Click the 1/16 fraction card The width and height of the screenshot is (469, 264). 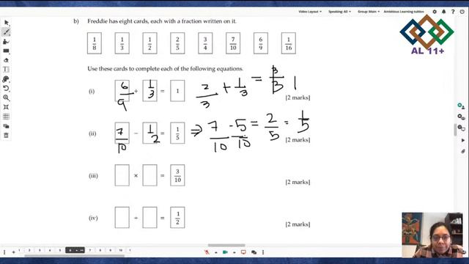289,43
